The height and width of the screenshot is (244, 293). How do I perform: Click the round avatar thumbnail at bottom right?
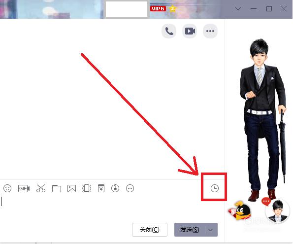point(278,211)
